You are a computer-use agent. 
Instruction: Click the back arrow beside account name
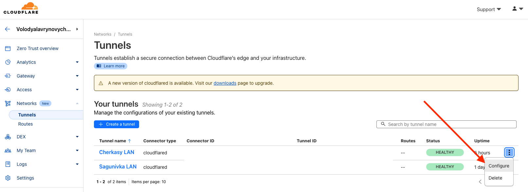(x=8, y=29)
